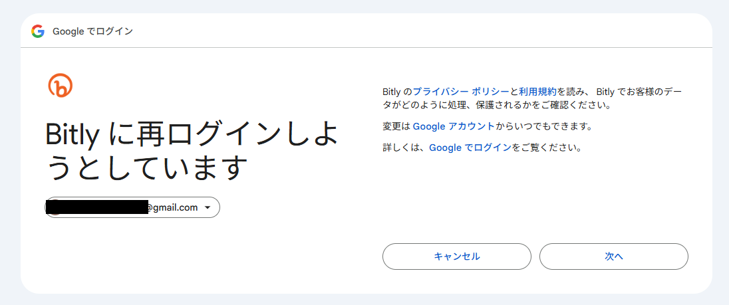This screenshot has width=729, height=305.
Task: Click the Bitly に再ログイン heading text
Action: point(192,136)
